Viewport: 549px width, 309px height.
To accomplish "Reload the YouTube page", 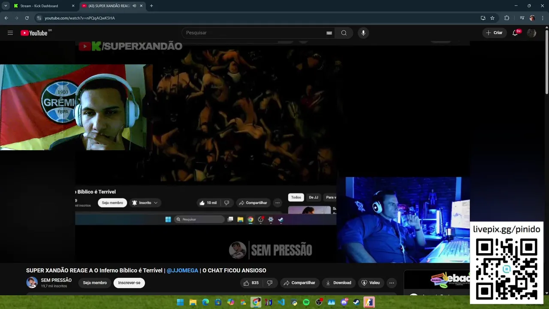I will coord(27,18).
